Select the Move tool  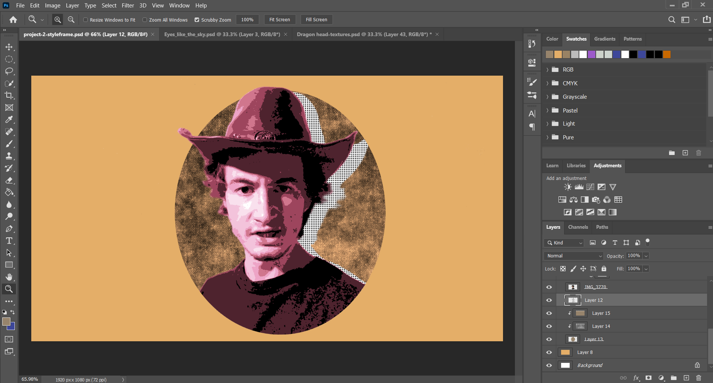point(9,47)
